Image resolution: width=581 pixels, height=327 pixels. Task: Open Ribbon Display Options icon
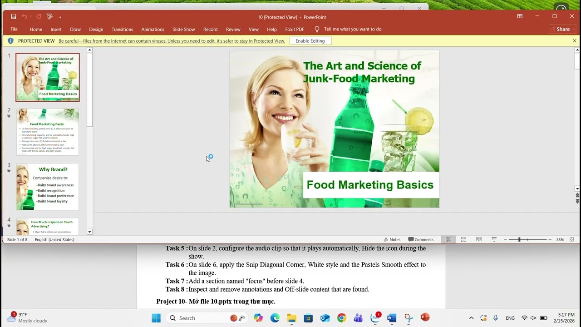(x=520, y=16)
